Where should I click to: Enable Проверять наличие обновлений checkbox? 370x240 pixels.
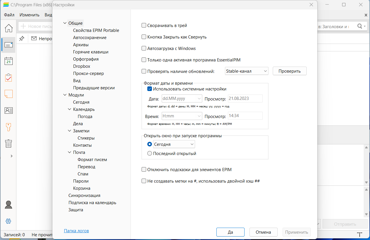[144, 71]
